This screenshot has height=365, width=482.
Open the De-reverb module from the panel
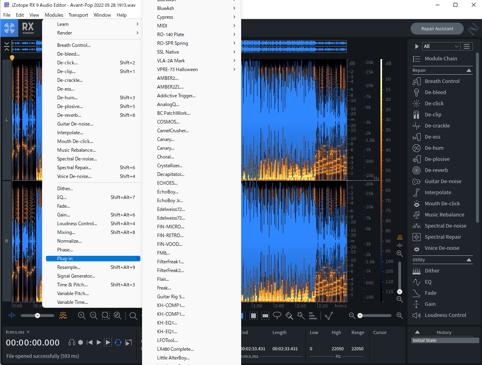(x=436, y=170)
